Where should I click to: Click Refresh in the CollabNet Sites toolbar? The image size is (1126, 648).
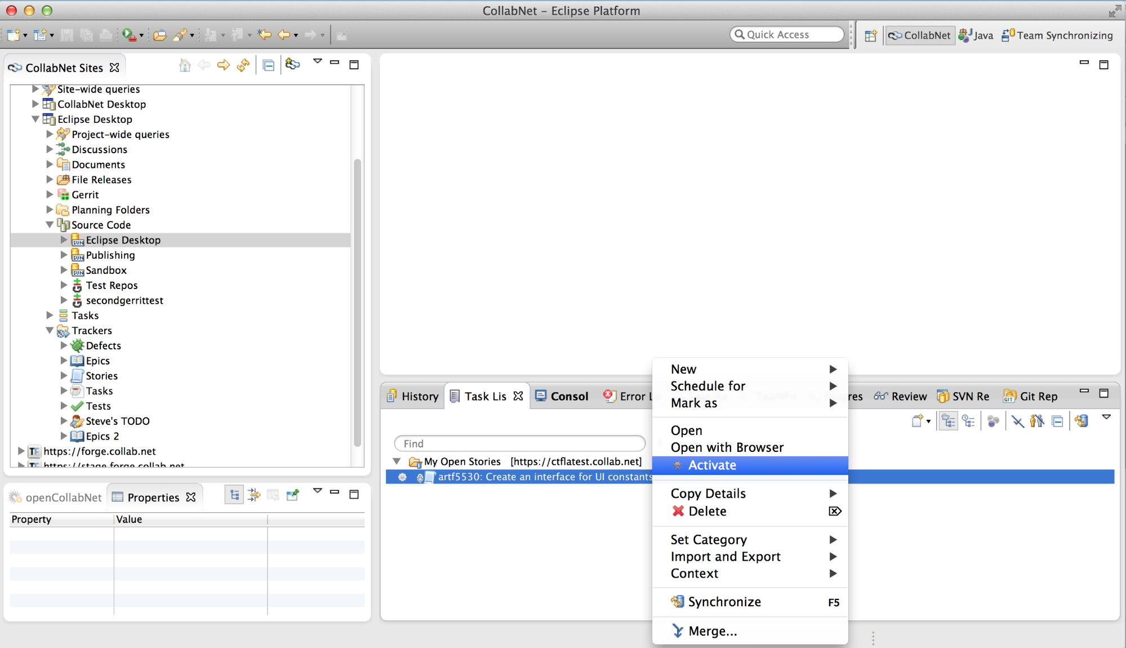(243, 65)
